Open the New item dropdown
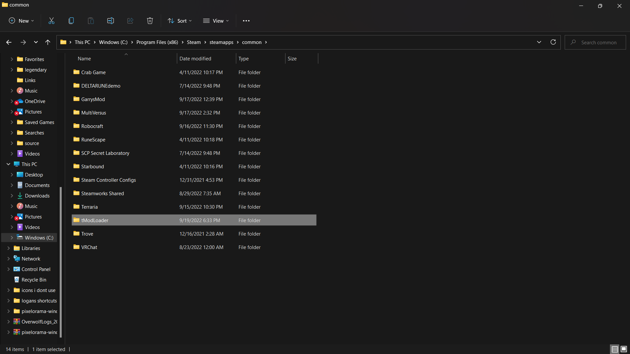This screenshot has height=354, width=630. pos(21,21)
